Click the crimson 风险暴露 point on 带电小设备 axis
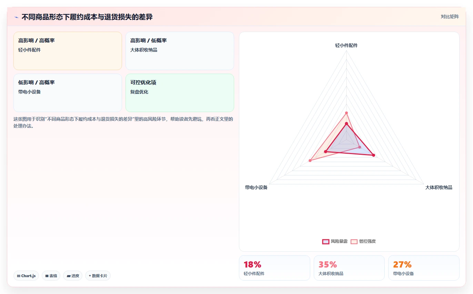 tap(325, 152)
